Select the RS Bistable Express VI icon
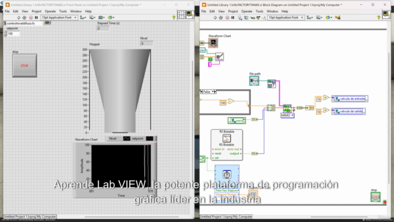The height and width of the screenshot is (222, 394). [227, 138]
